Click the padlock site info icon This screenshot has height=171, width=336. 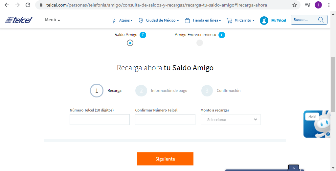[x=41, y=5]
